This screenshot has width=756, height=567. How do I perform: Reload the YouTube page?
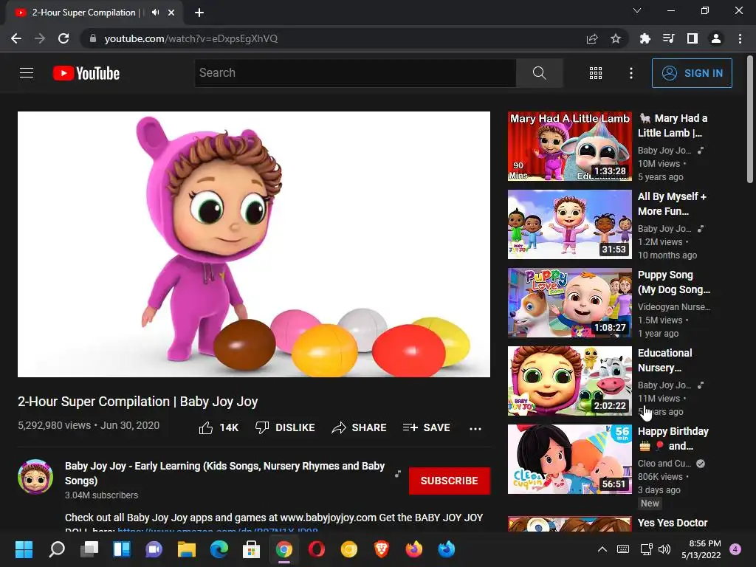click(x=63, y=38)
